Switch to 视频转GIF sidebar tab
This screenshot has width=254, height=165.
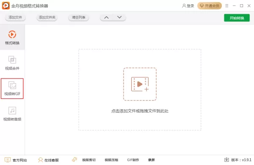pyautogui.click(x=12, y=89)
